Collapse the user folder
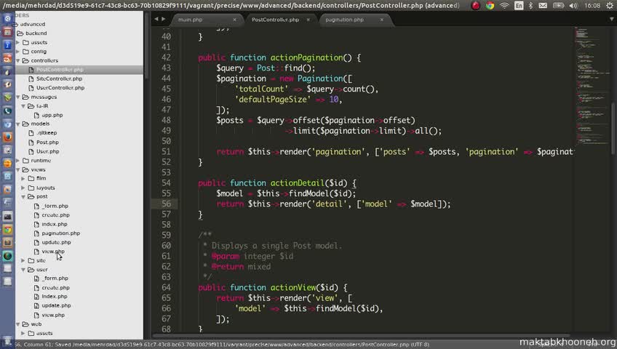 (23, 270)
